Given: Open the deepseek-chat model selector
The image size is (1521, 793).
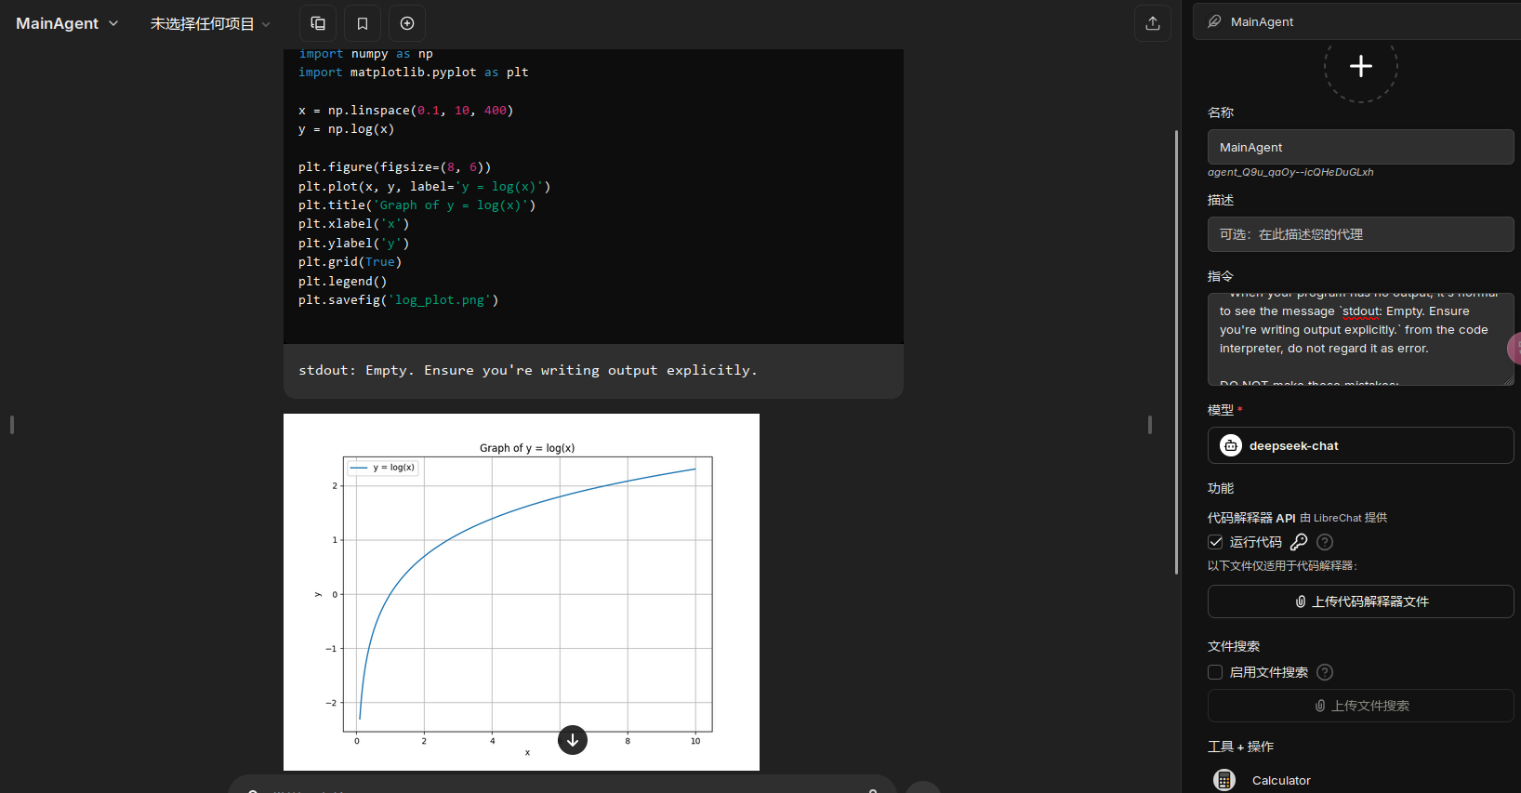Looking at the screenshot, I should pyautogui.click(x=1360, y=445).
